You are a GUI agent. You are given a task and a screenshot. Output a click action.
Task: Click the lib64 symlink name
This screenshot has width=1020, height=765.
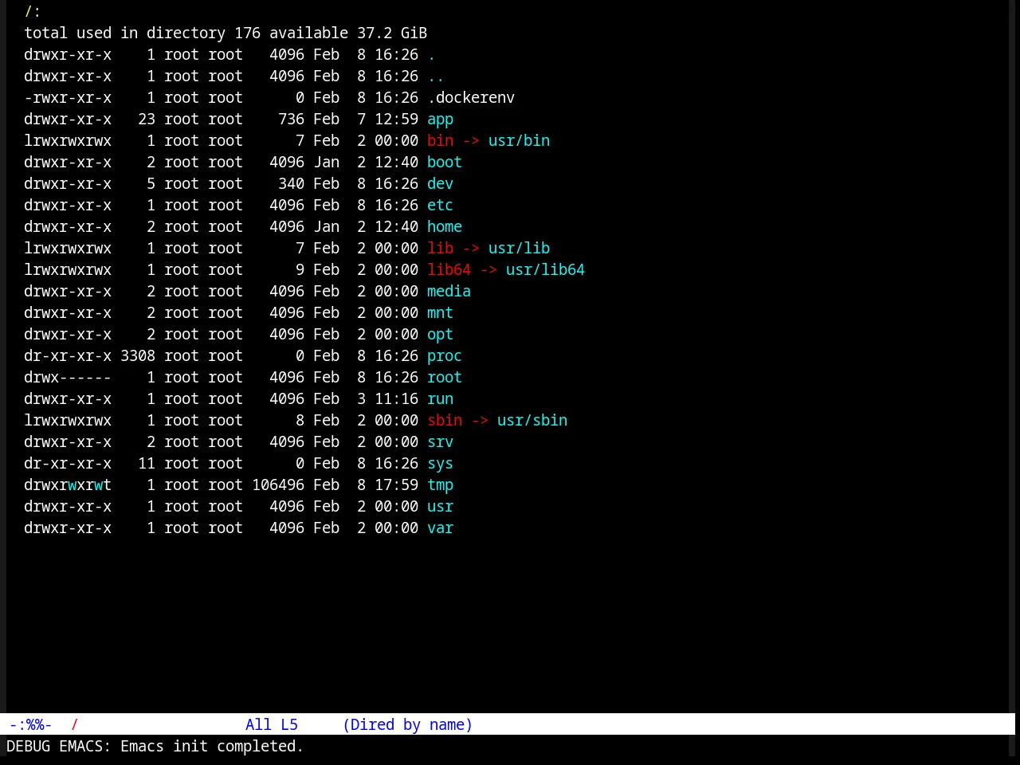449,270
